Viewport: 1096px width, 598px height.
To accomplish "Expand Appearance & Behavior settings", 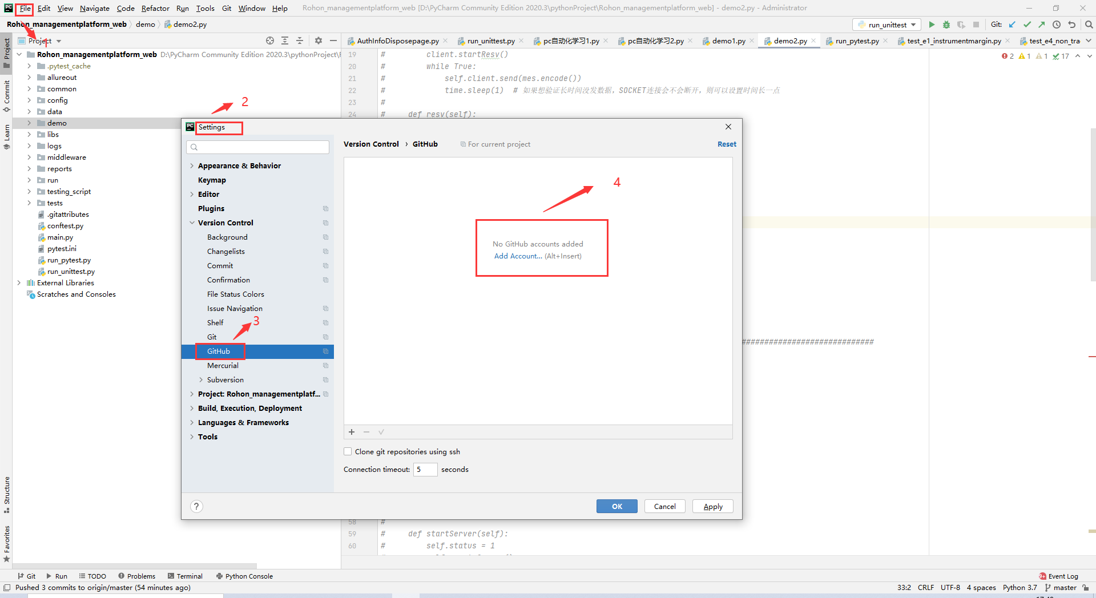I will 192,165.
